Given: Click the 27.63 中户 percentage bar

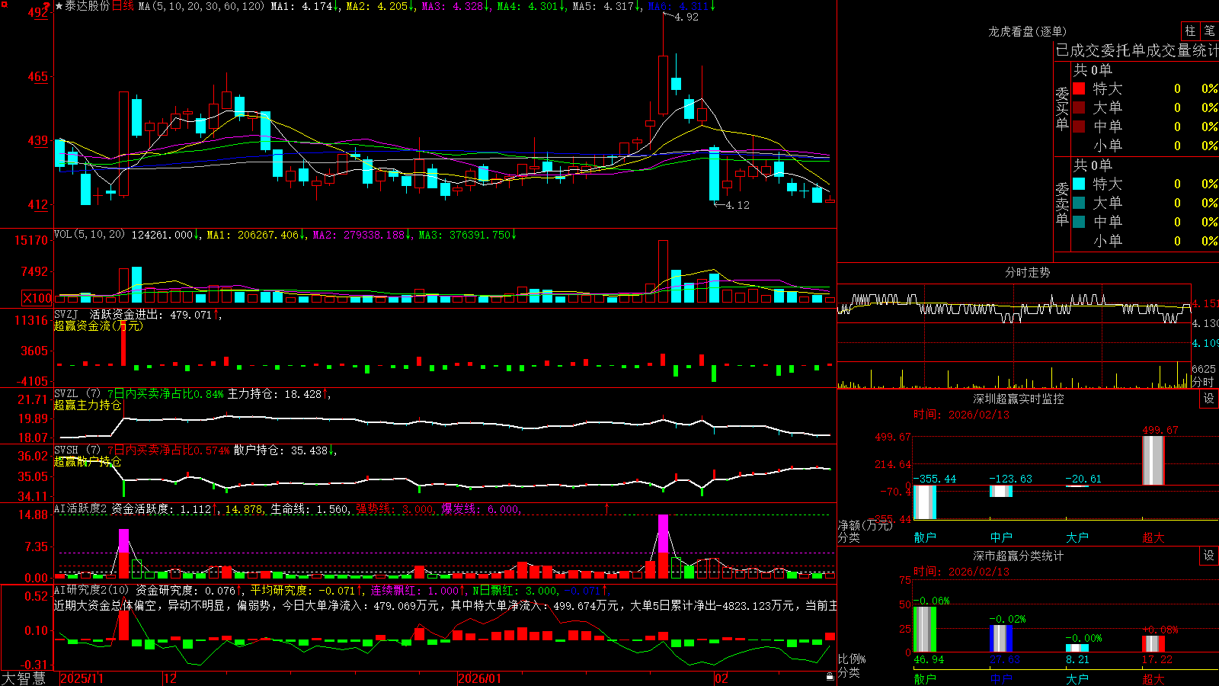Looking at the screenshot, I should 1001,639.
